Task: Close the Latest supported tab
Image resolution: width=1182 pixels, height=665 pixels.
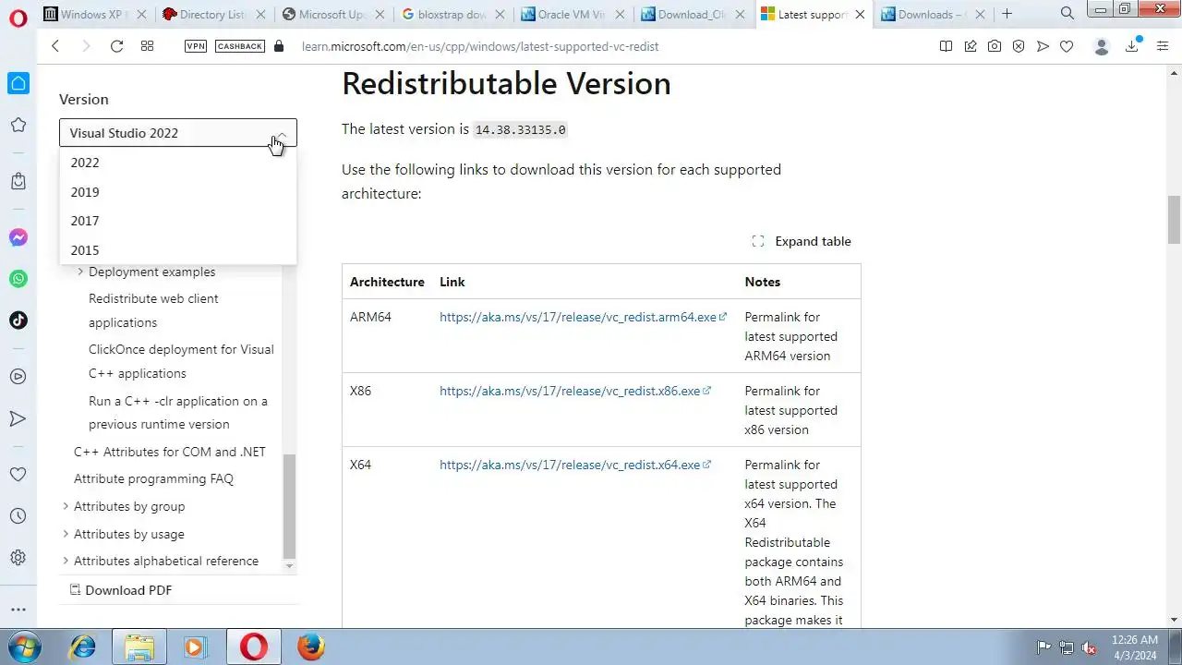Action: 860,14
